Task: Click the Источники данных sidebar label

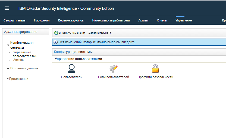Action: pos(24,68)
